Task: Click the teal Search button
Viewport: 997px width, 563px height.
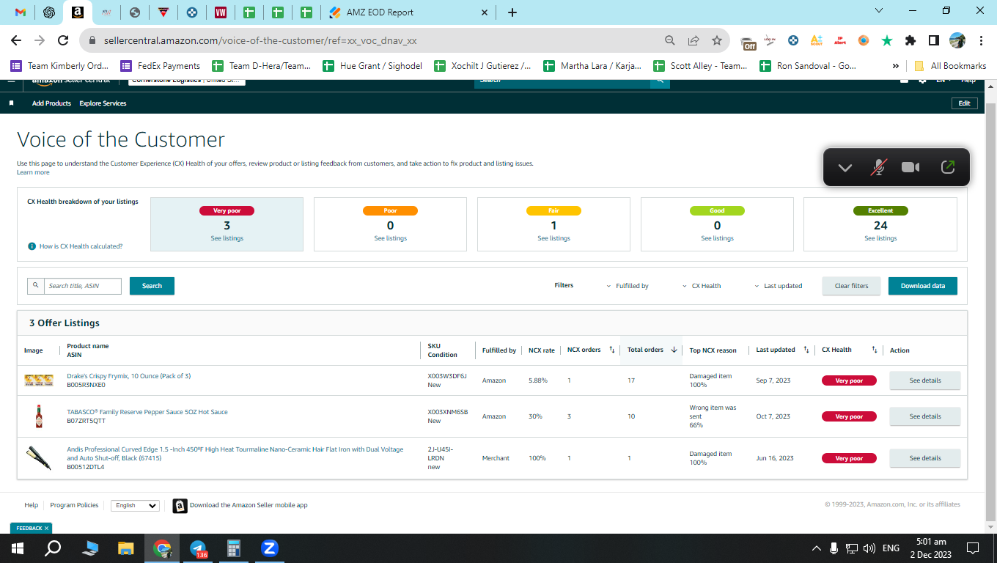Action: (x=152, y=286)
